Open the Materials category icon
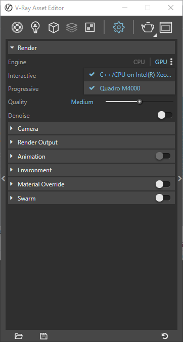183x342 pixels. [17, 28]
